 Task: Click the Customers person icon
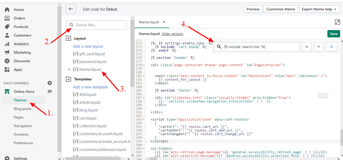[x=7, y=35]
